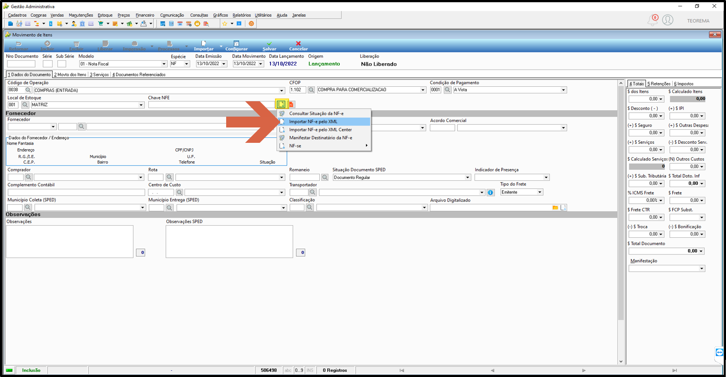Screen dimensions: 726x377
Task: Search suppliers with the Fornecedor magnifier
Action: tap(81, 127)
